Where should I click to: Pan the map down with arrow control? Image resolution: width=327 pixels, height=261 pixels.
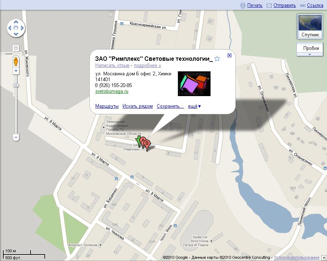pos(16,33)
